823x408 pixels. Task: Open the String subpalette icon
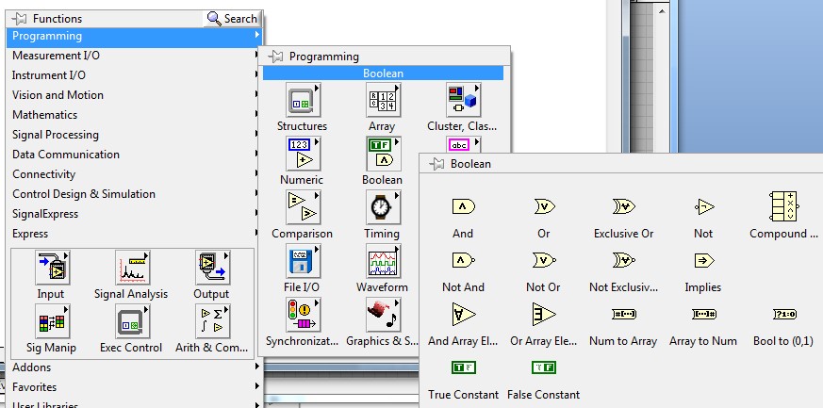[x=463, y=145]
